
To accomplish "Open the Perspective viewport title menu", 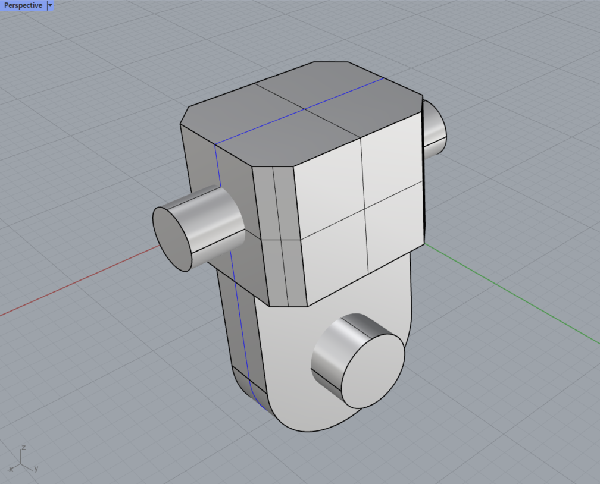I will 23,5.
